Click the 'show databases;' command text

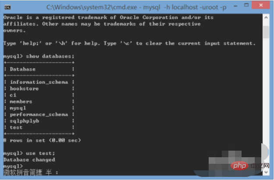pyautogui.click(x=50, y=56)
